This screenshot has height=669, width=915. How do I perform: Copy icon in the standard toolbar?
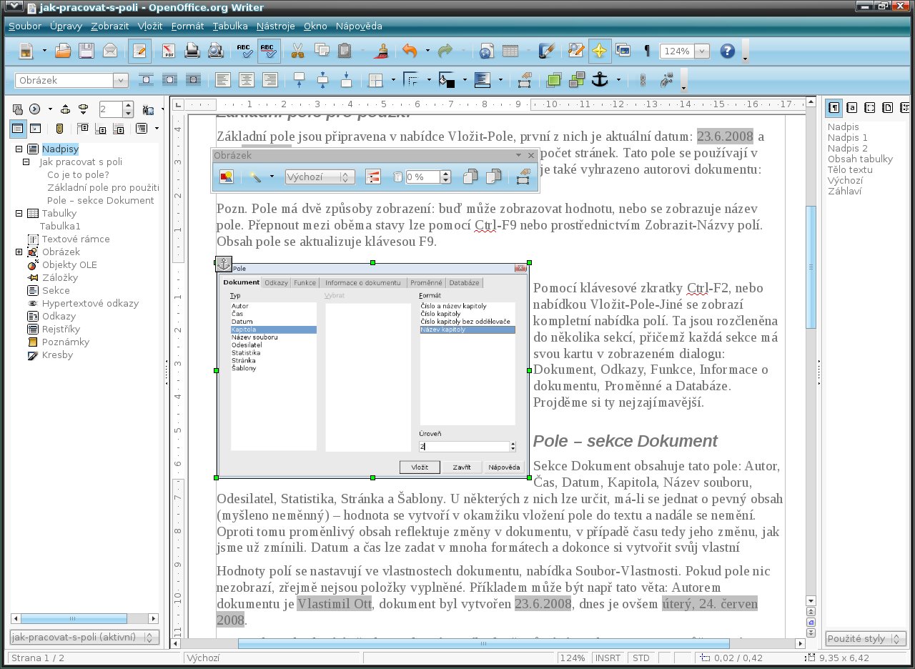coord(322,51)
